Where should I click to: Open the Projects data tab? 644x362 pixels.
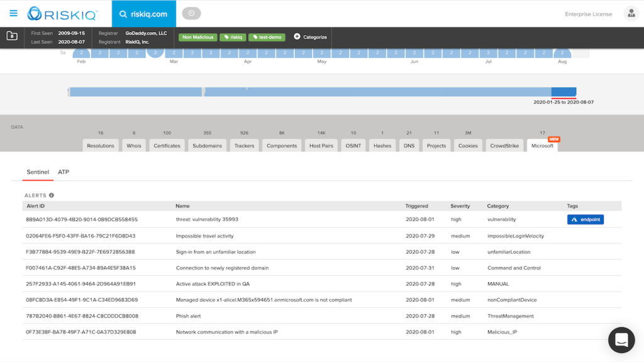(x=436, y=146)
